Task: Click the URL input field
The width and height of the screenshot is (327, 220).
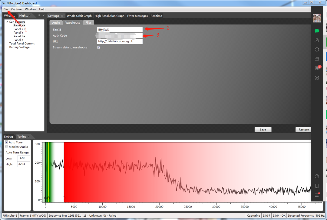Action: pyautogui.click(x=120, y=41)
